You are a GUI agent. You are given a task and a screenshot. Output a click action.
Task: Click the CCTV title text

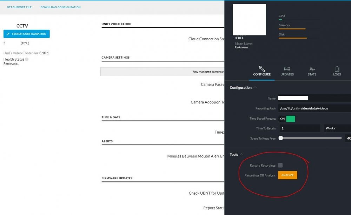pos(22,26)
